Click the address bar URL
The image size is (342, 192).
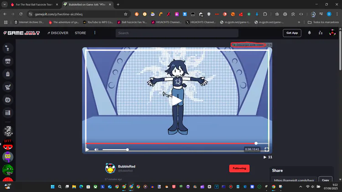point(59,14)
